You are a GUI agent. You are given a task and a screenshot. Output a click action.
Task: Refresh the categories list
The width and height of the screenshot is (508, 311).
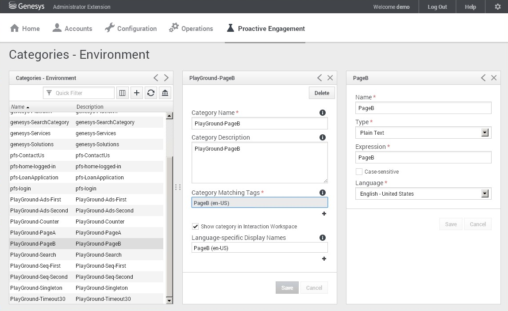tap(151, 93)
